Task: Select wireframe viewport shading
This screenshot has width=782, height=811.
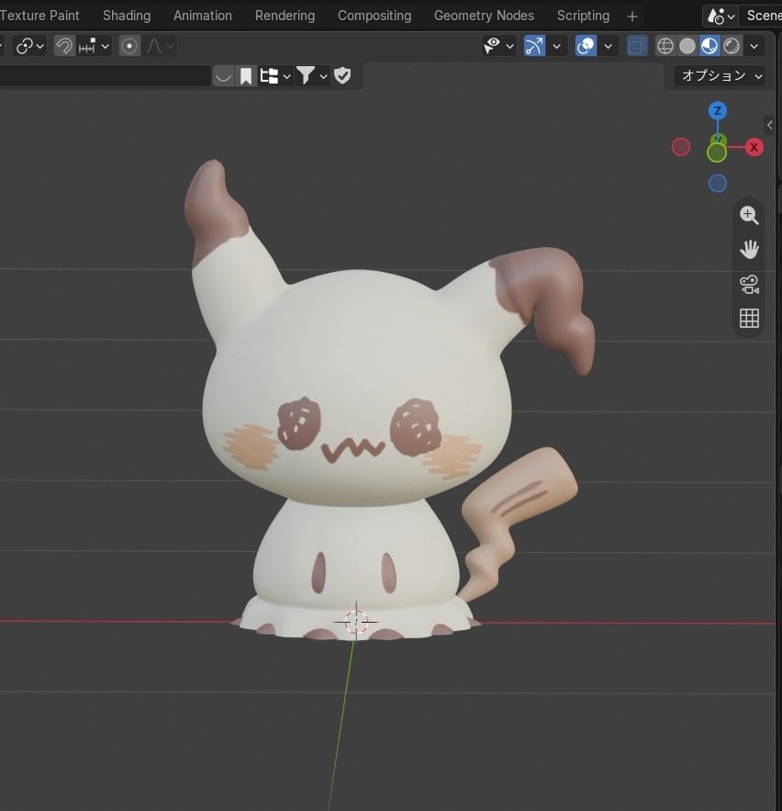Action: tap(665, 46)
